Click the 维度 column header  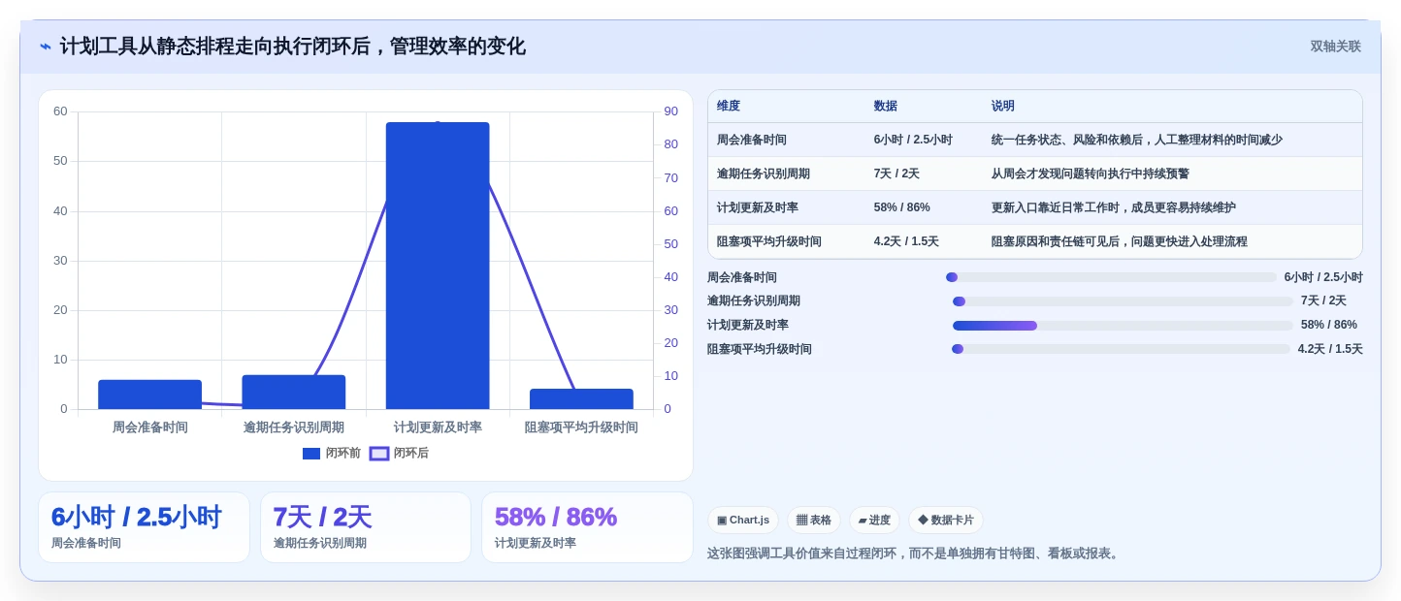[729, 107]
